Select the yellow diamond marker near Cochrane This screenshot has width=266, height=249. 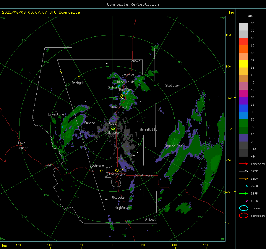tap(101, 171)
